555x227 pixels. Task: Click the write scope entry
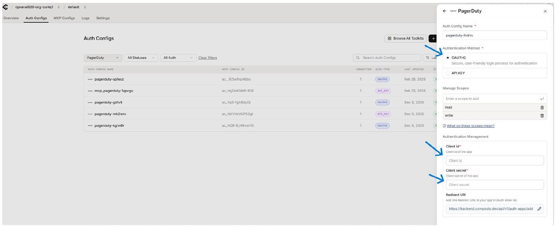(x=495, y=116)
